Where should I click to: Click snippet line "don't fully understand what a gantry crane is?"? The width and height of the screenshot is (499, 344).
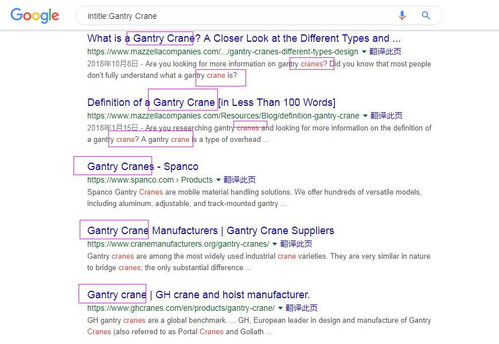click(162, 76)
